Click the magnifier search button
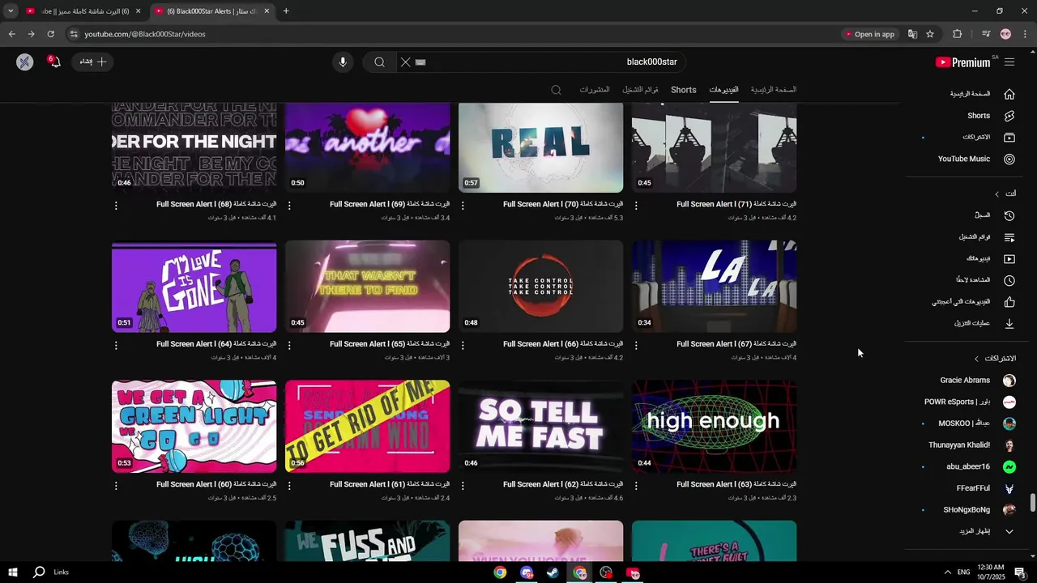Image resolution: width=1037 pixels, height=583 pixels. pos(379,62)
